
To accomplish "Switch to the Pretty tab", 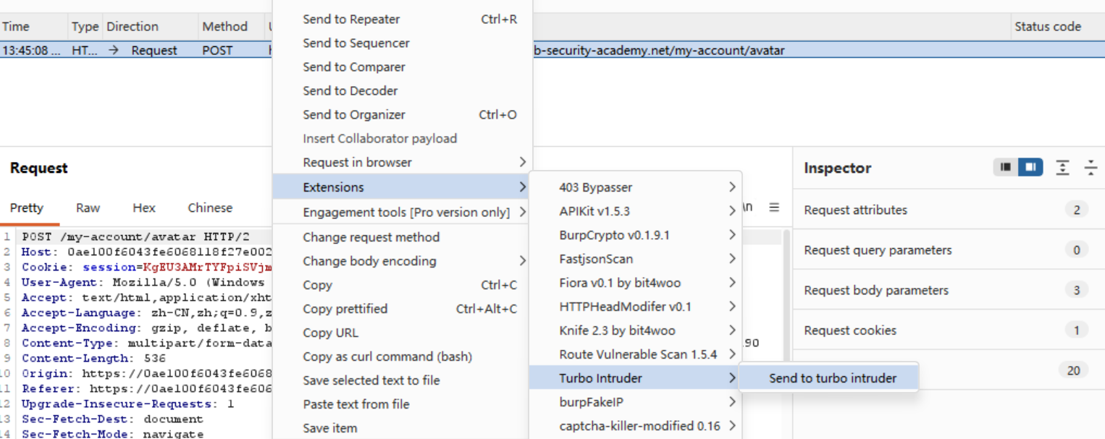I will (x=27, y=208).
